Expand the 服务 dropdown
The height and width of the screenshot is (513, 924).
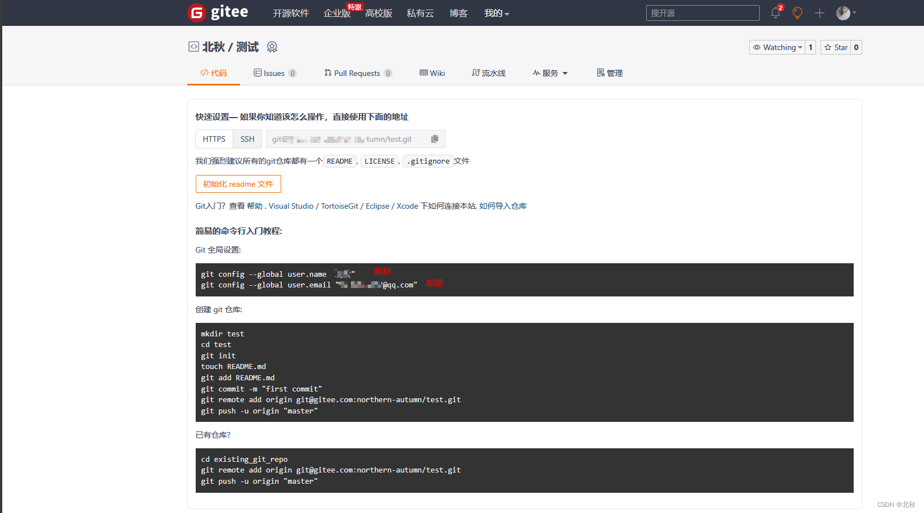(549, 73)
